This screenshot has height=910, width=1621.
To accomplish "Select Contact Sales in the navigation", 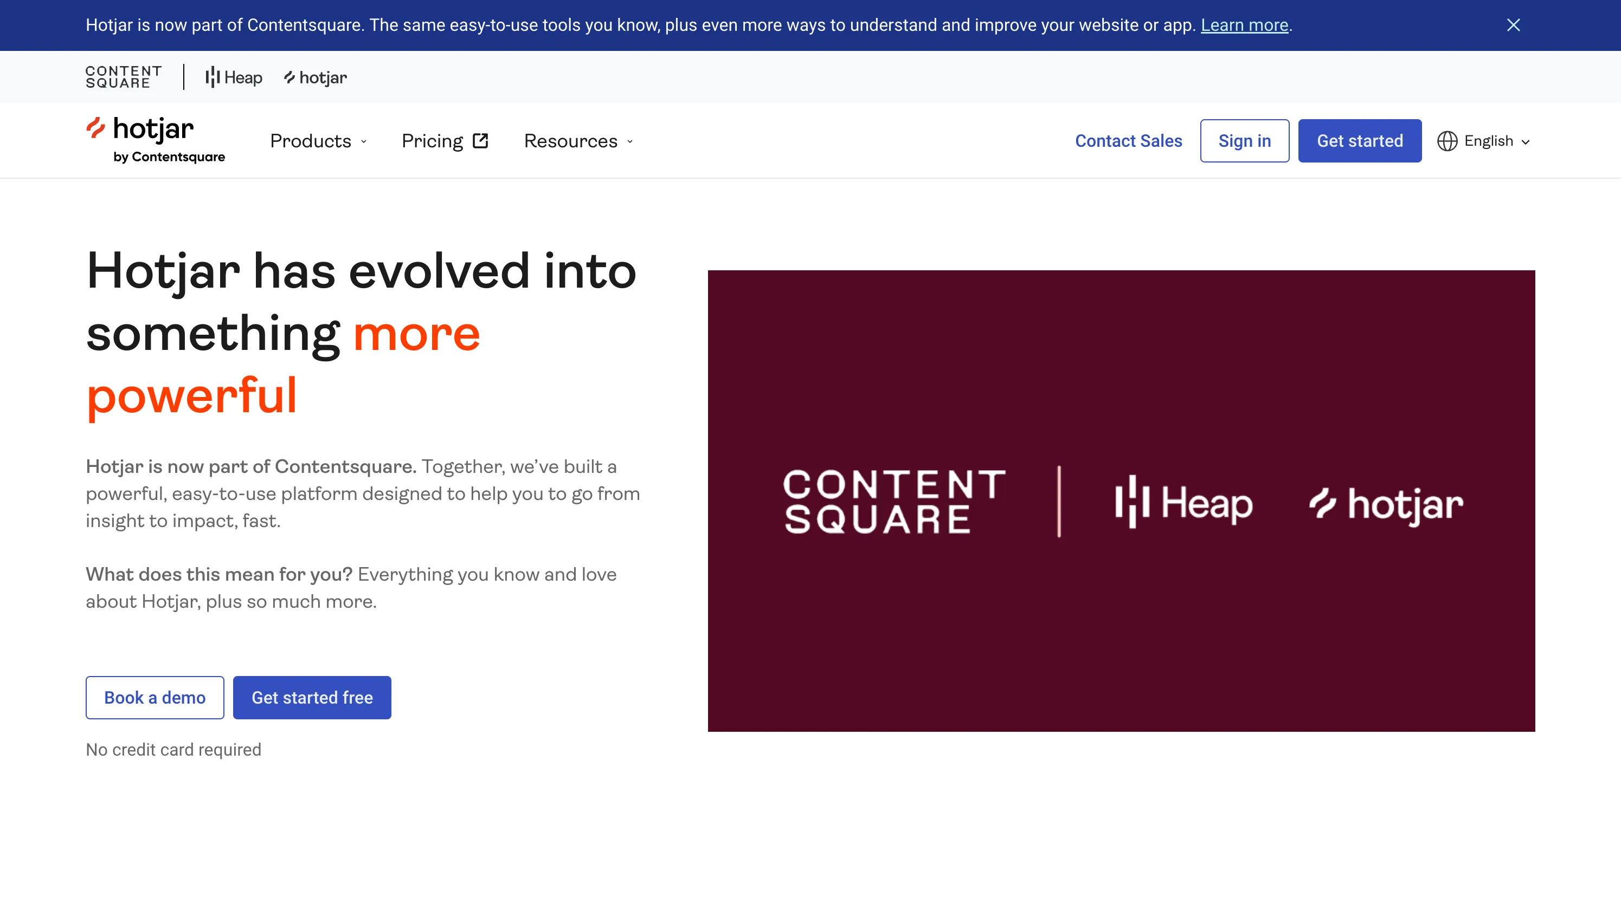I will 1128,140.
